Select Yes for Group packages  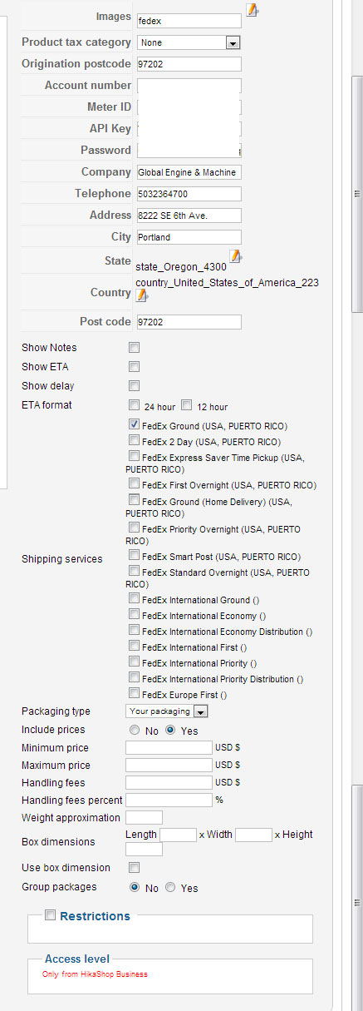(170, 888)
